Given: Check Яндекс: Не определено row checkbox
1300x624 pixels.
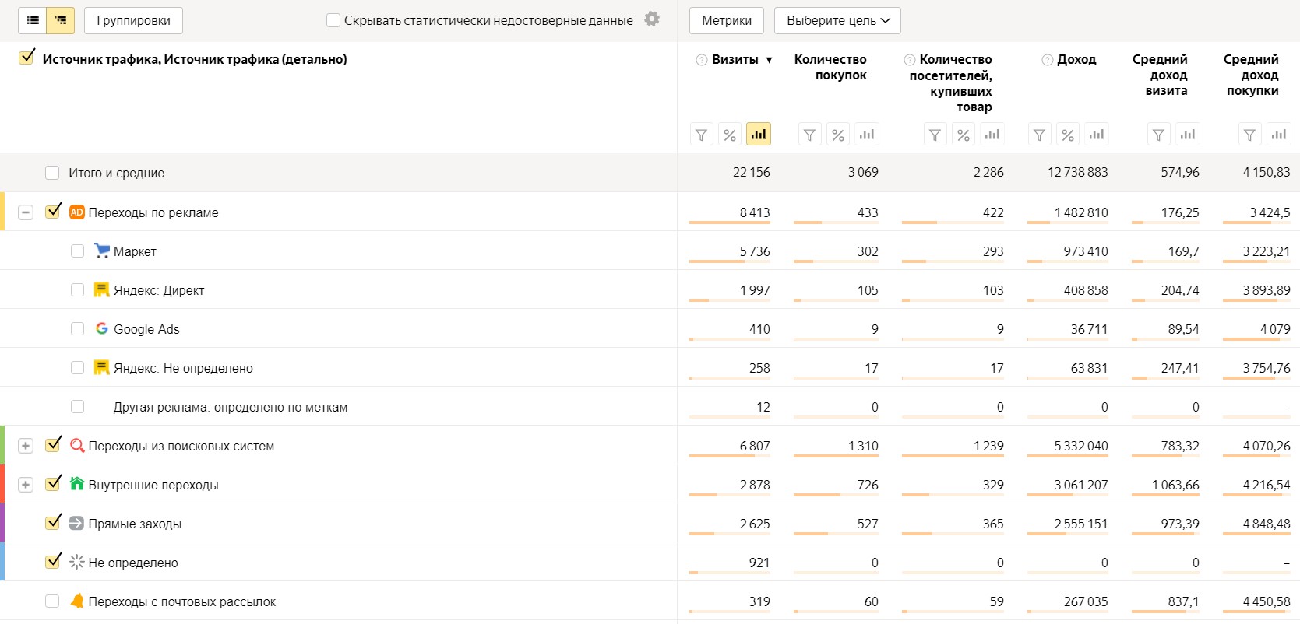Looking at the screenshot, I should [77, 367].
